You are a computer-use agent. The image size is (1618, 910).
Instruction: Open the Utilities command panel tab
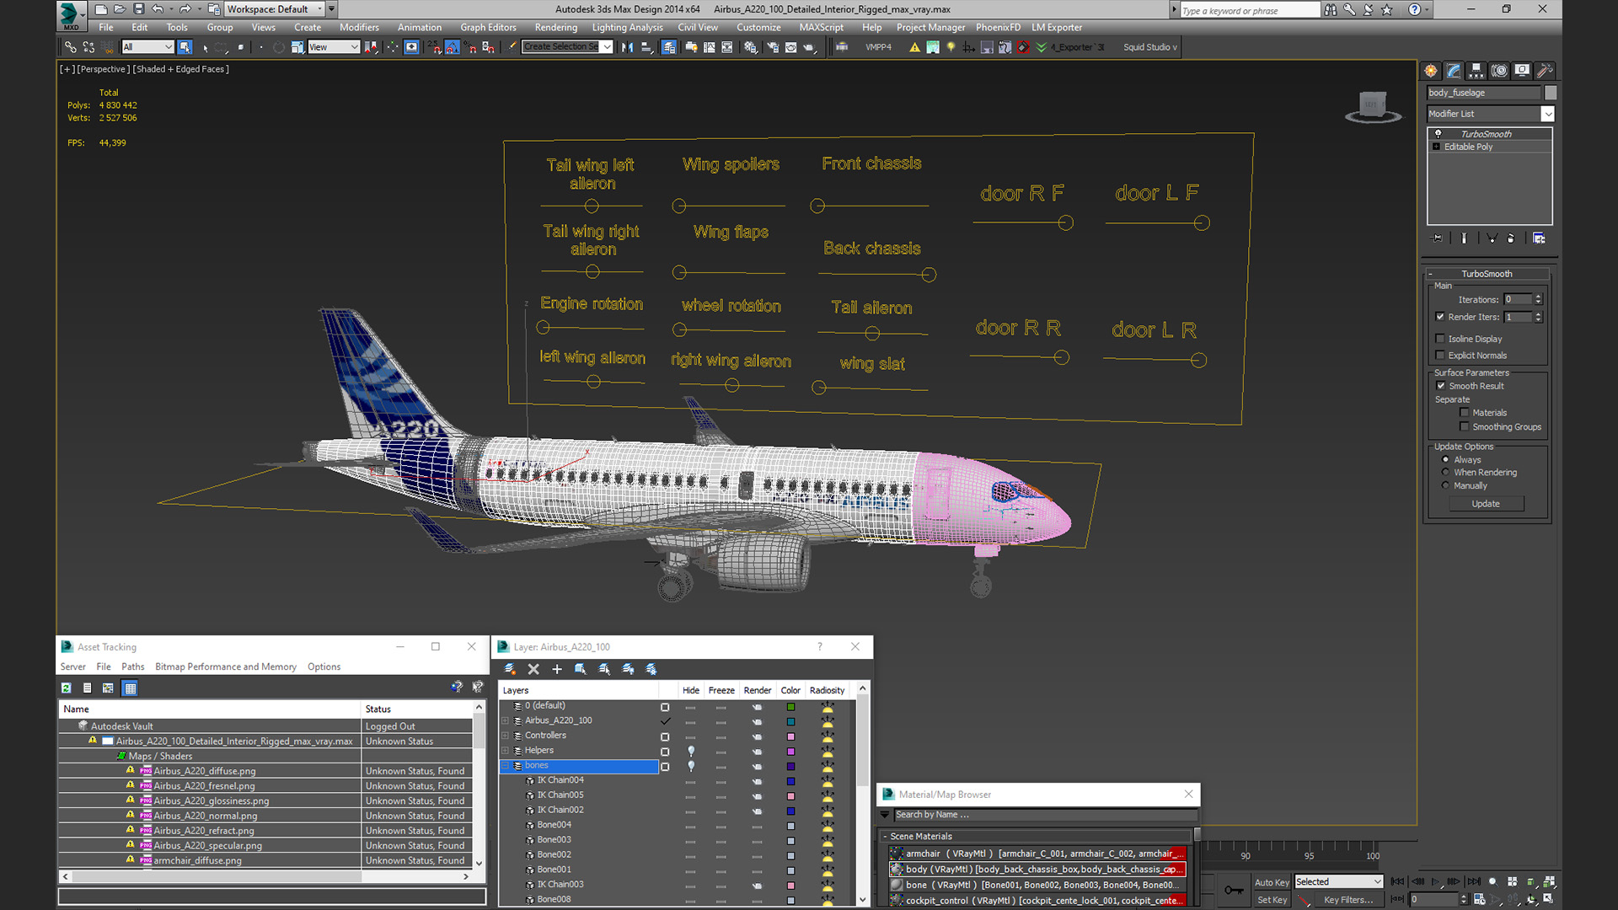pyautogui.click(x=1545, y=71)
